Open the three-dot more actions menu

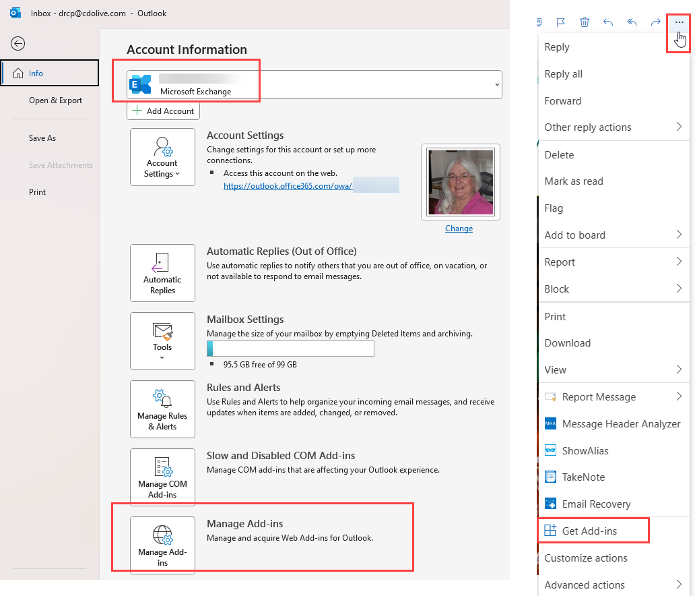(x=679, y=22)
